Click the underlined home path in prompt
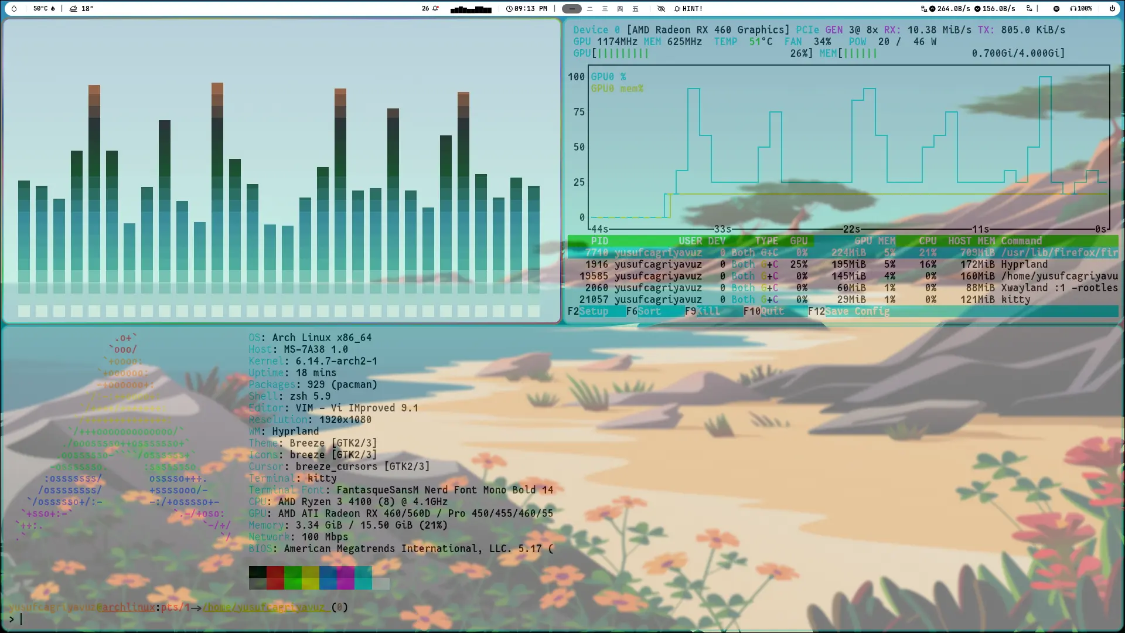The width and height of the screenshot is (1125, 633). click(266, 607)
